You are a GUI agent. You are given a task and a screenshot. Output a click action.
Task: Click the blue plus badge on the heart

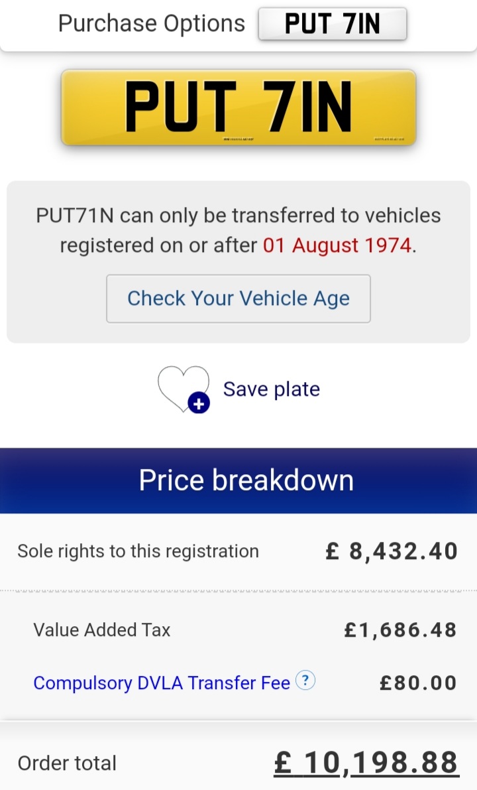[198, 403]
